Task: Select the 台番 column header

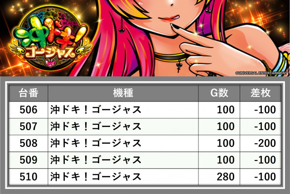Action: pyautogui.click(x=29, y=93)
